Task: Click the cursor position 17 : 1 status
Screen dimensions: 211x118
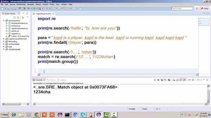Action: click(158, 109)
